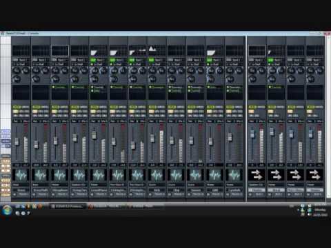Click the arrows icon on the second bus strip
The height and width of the screenshot is (248, 331).
point(276,175)
